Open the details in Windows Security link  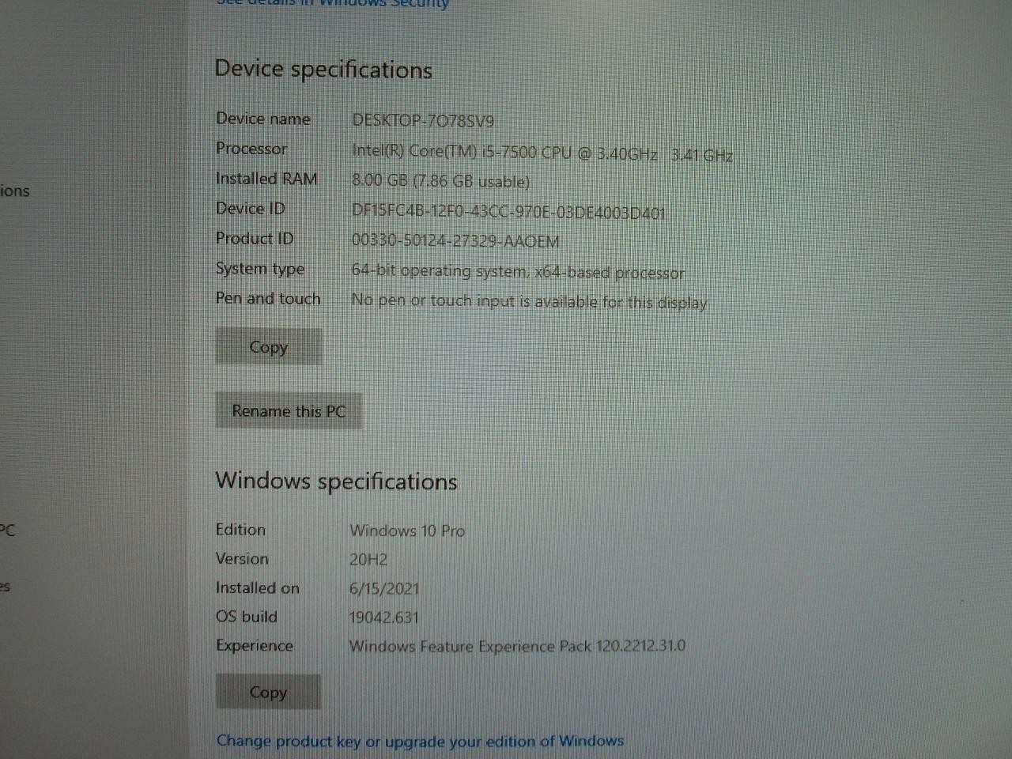(333, 3)
